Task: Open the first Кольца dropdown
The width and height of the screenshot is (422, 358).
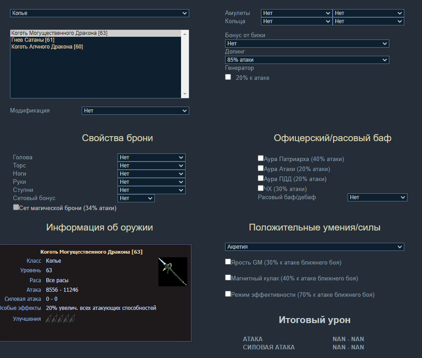Action: point(296,21)
